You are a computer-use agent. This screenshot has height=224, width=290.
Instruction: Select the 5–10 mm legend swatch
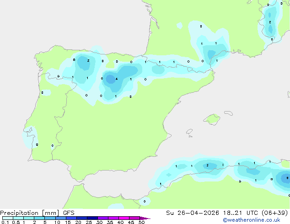[x=50, y=218]
